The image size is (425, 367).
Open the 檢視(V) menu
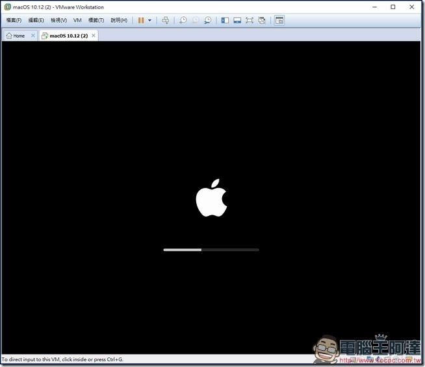point(58,20)
